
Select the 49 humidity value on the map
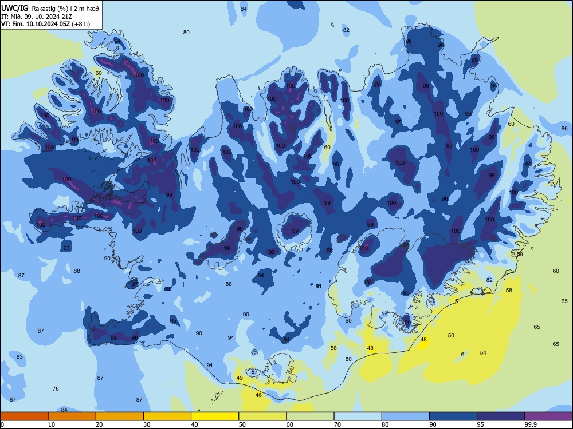[240, 378]
